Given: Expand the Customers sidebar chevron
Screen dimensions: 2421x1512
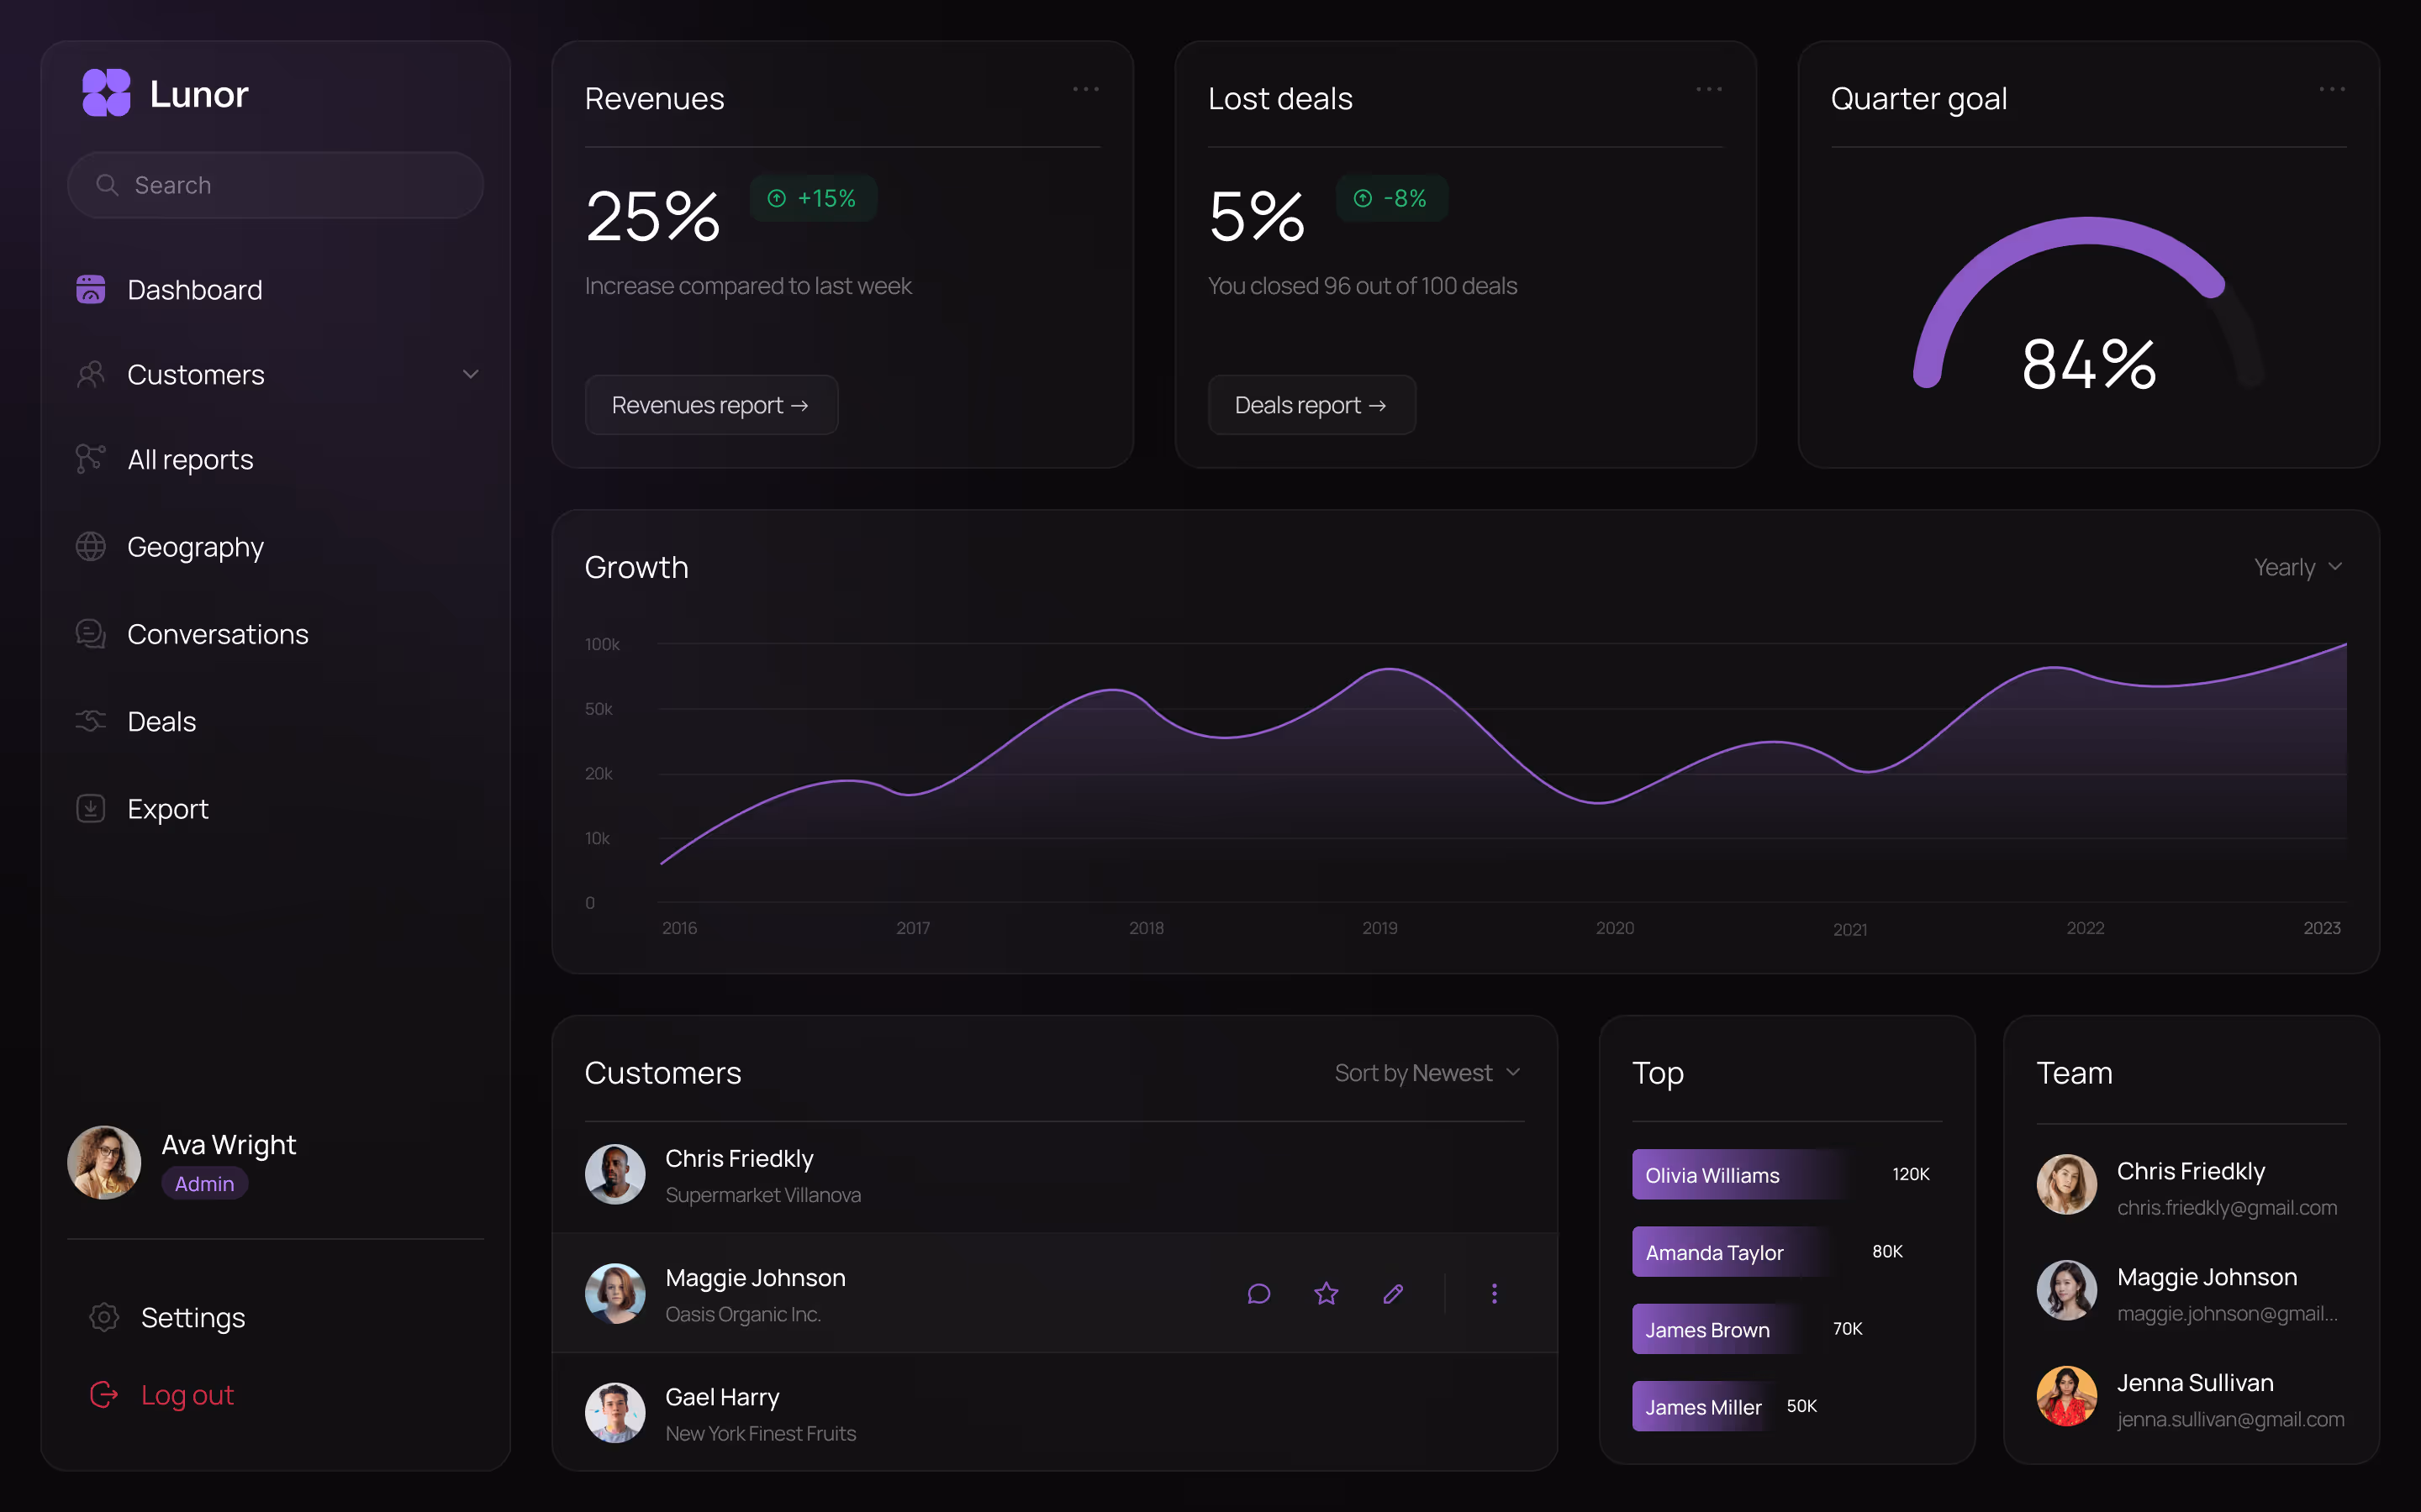Looking at the screenshot, I should 470,374.
